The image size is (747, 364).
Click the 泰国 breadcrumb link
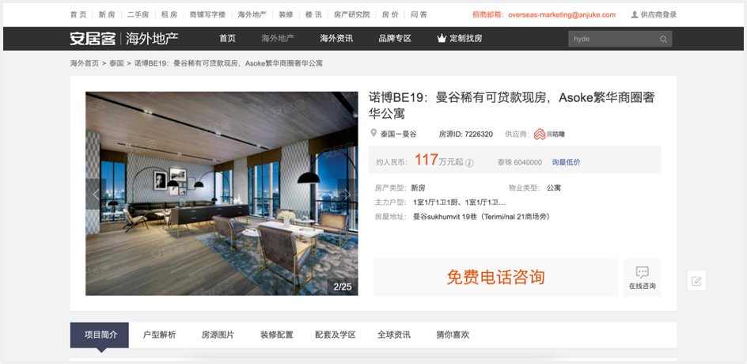point(117,63)
